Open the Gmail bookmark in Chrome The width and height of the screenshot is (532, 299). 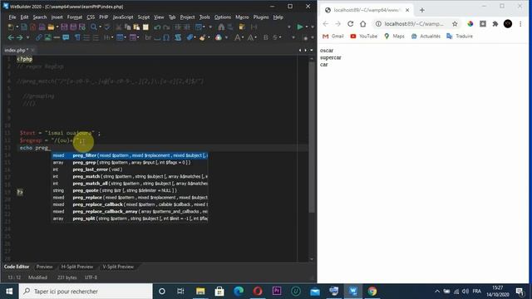(x=332, y=36)
